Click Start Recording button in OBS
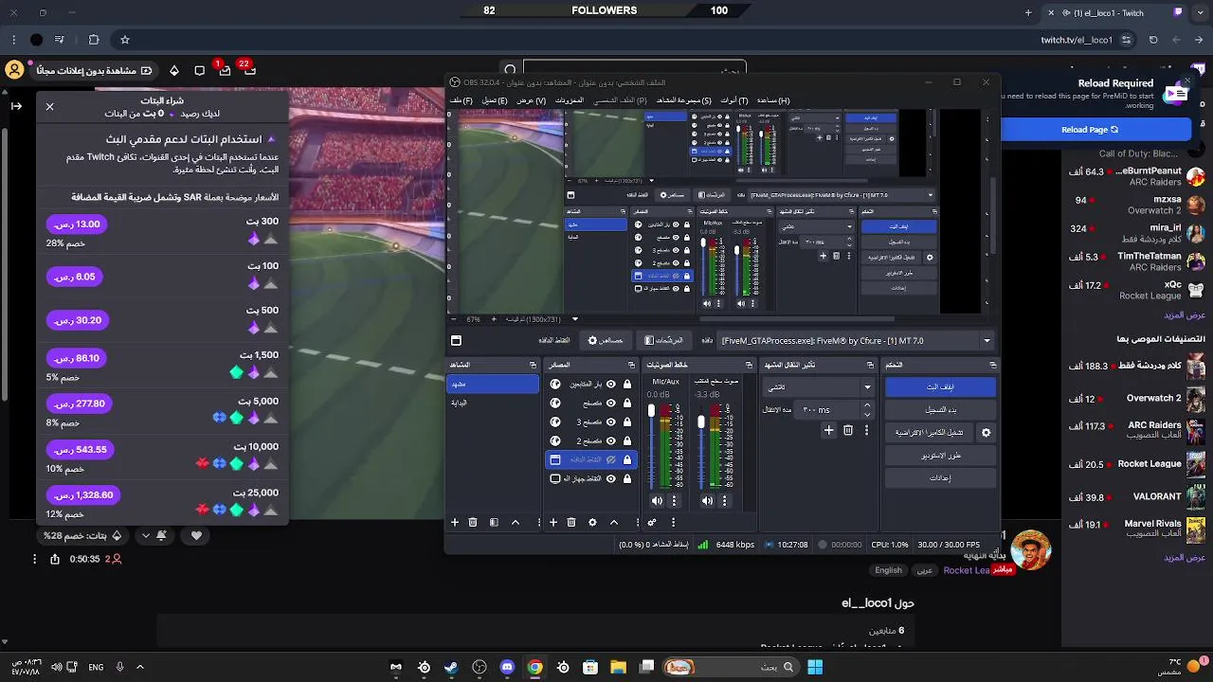This screenshot has height=682, width=1213. coord(940,409)
